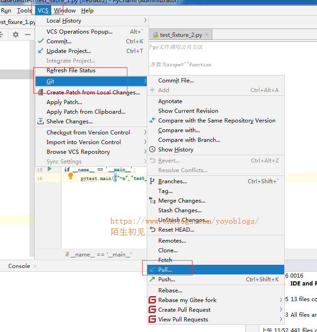Open the Tools menu
Image resolution: width=317 pixels, height=332 pixels.
pos(24,11)
